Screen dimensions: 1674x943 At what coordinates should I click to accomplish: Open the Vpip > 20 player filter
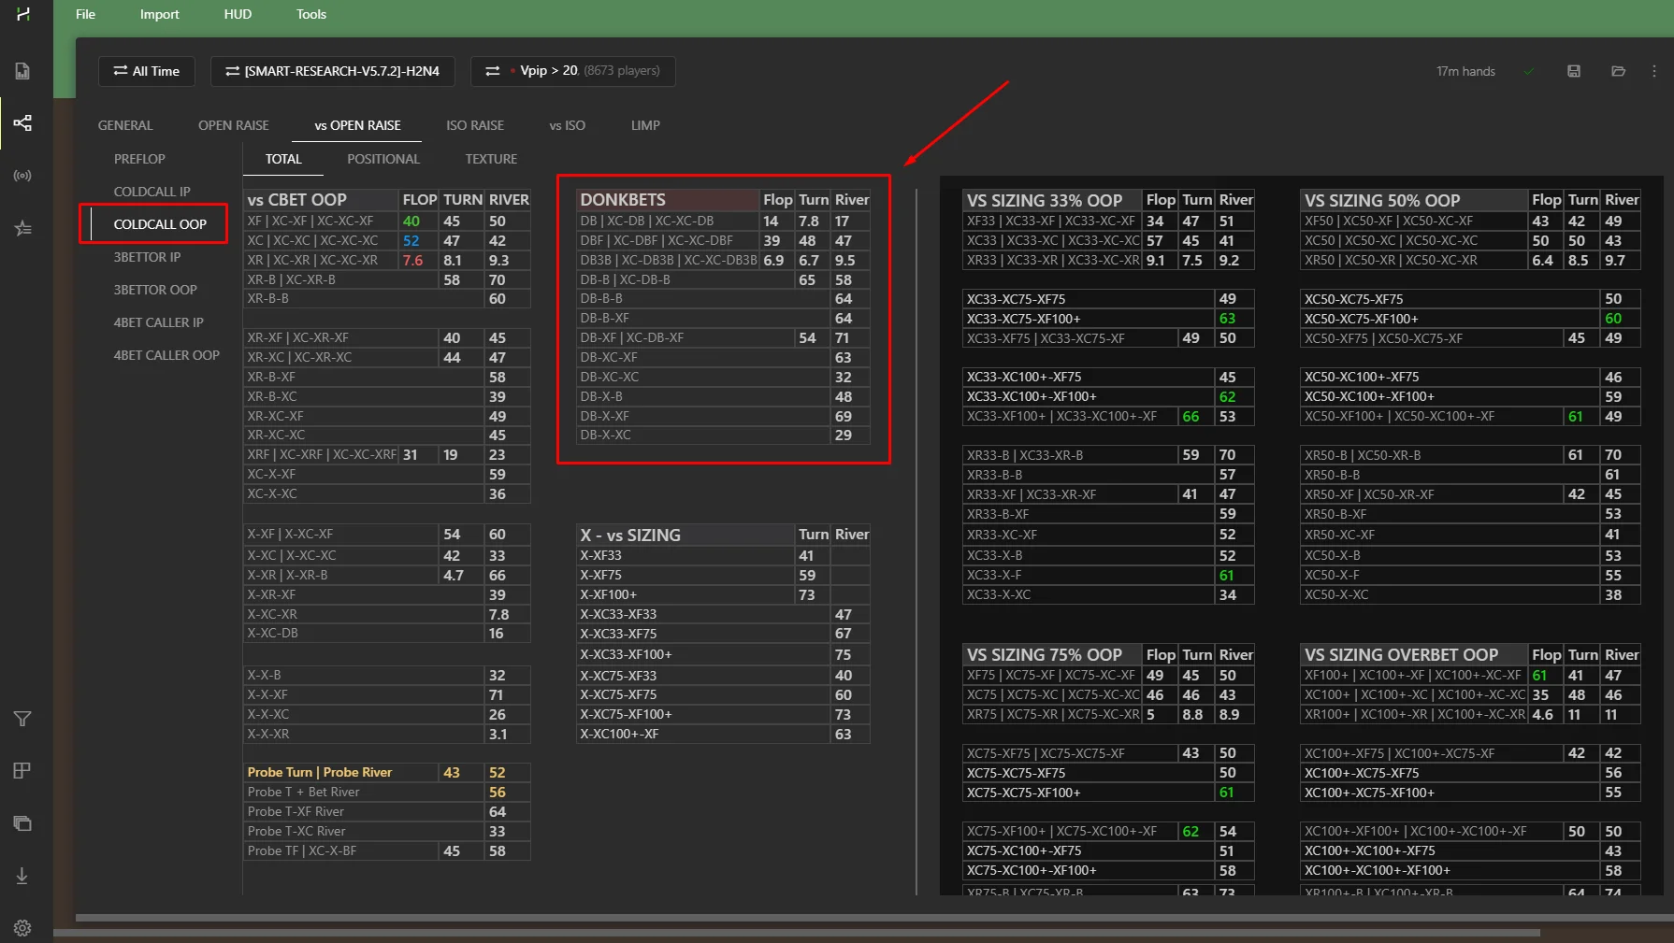pyautogui.click(x=572, y=71)
